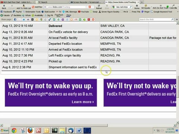
Task: Switch to the Rich Dad Poor Dad tab
Action: tap(17, 2)
